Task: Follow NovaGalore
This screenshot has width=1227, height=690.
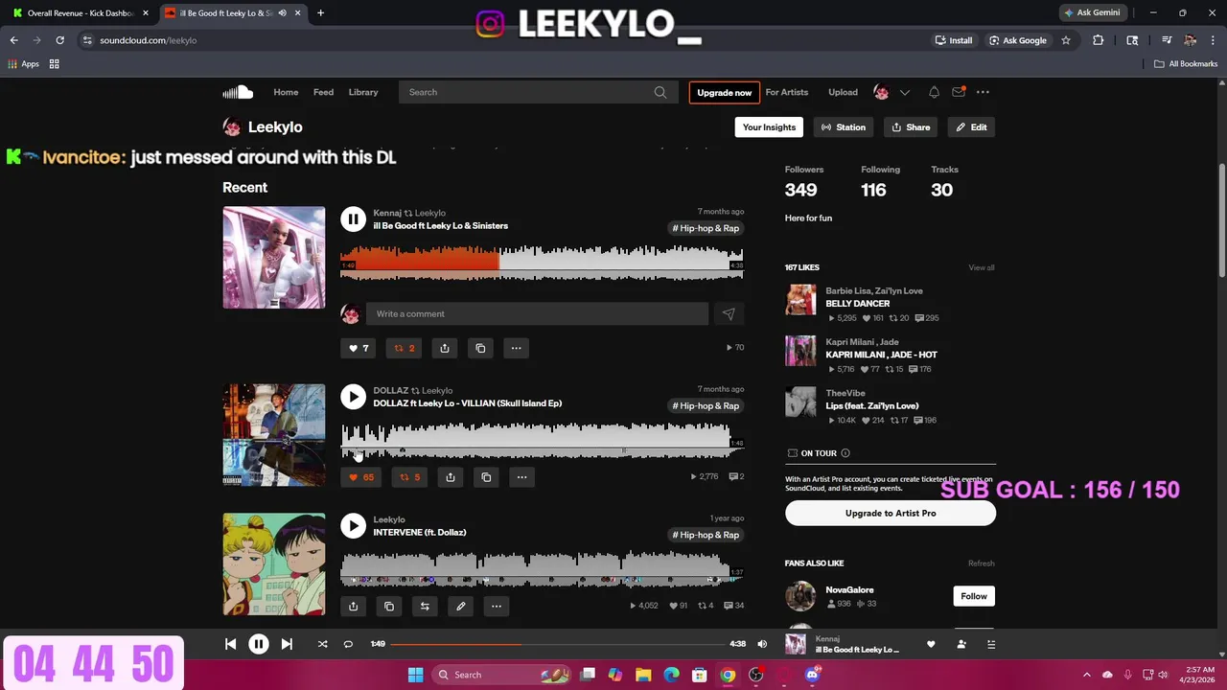Action: pos(974,596)
